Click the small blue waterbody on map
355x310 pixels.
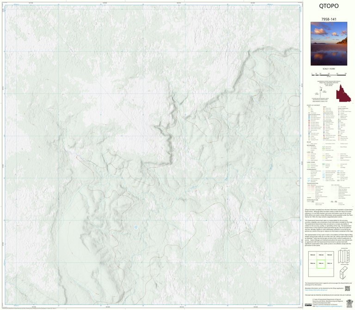(136, 227)
